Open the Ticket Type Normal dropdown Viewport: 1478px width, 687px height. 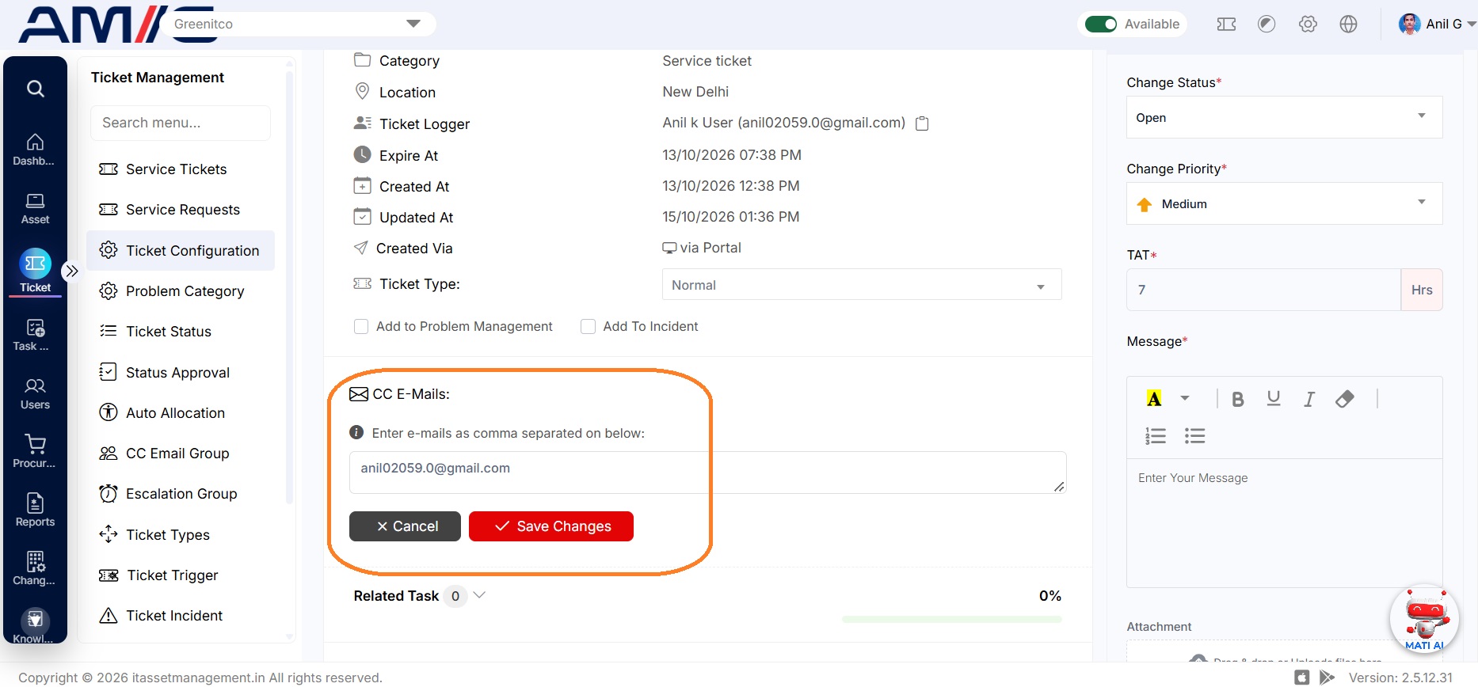click(x=862, y=285)
